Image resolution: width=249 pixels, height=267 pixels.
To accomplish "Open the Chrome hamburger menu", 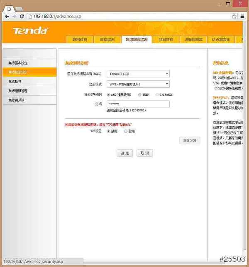I will click(242, 16).
